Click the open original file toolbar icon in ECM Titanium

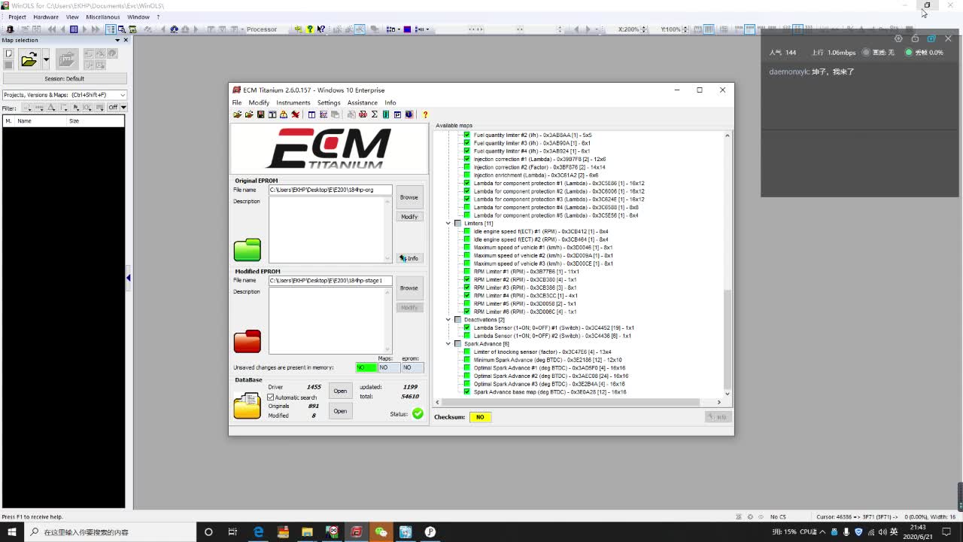237,114
